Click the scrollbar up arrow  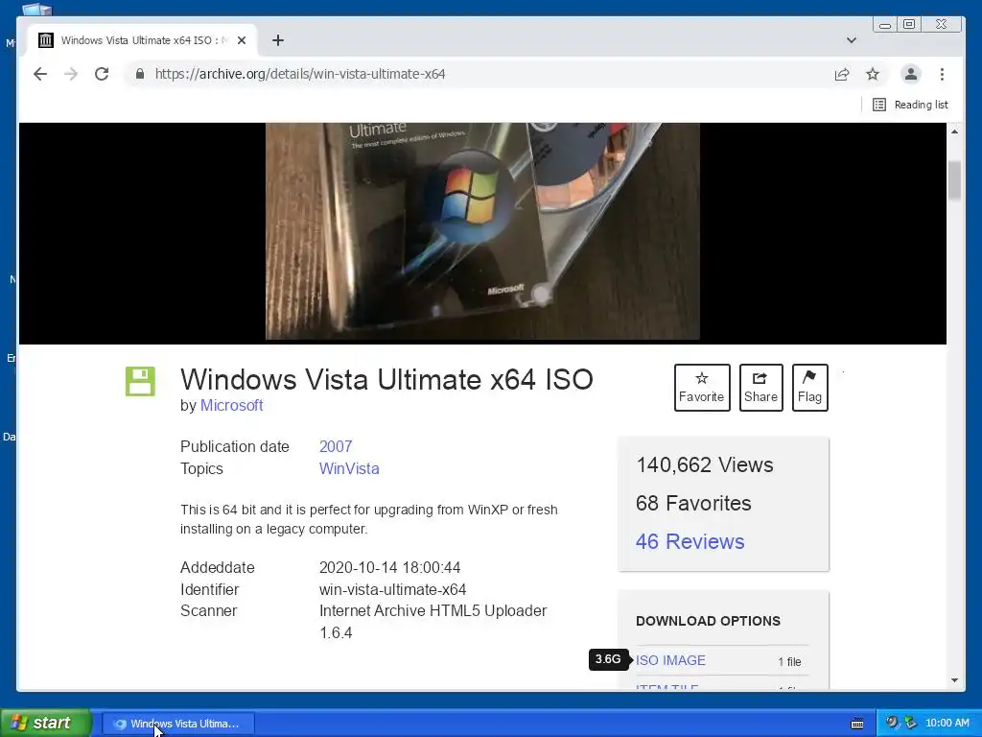click(x=954, y=131)
